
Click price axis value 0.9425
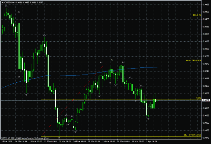click(206, 19)
